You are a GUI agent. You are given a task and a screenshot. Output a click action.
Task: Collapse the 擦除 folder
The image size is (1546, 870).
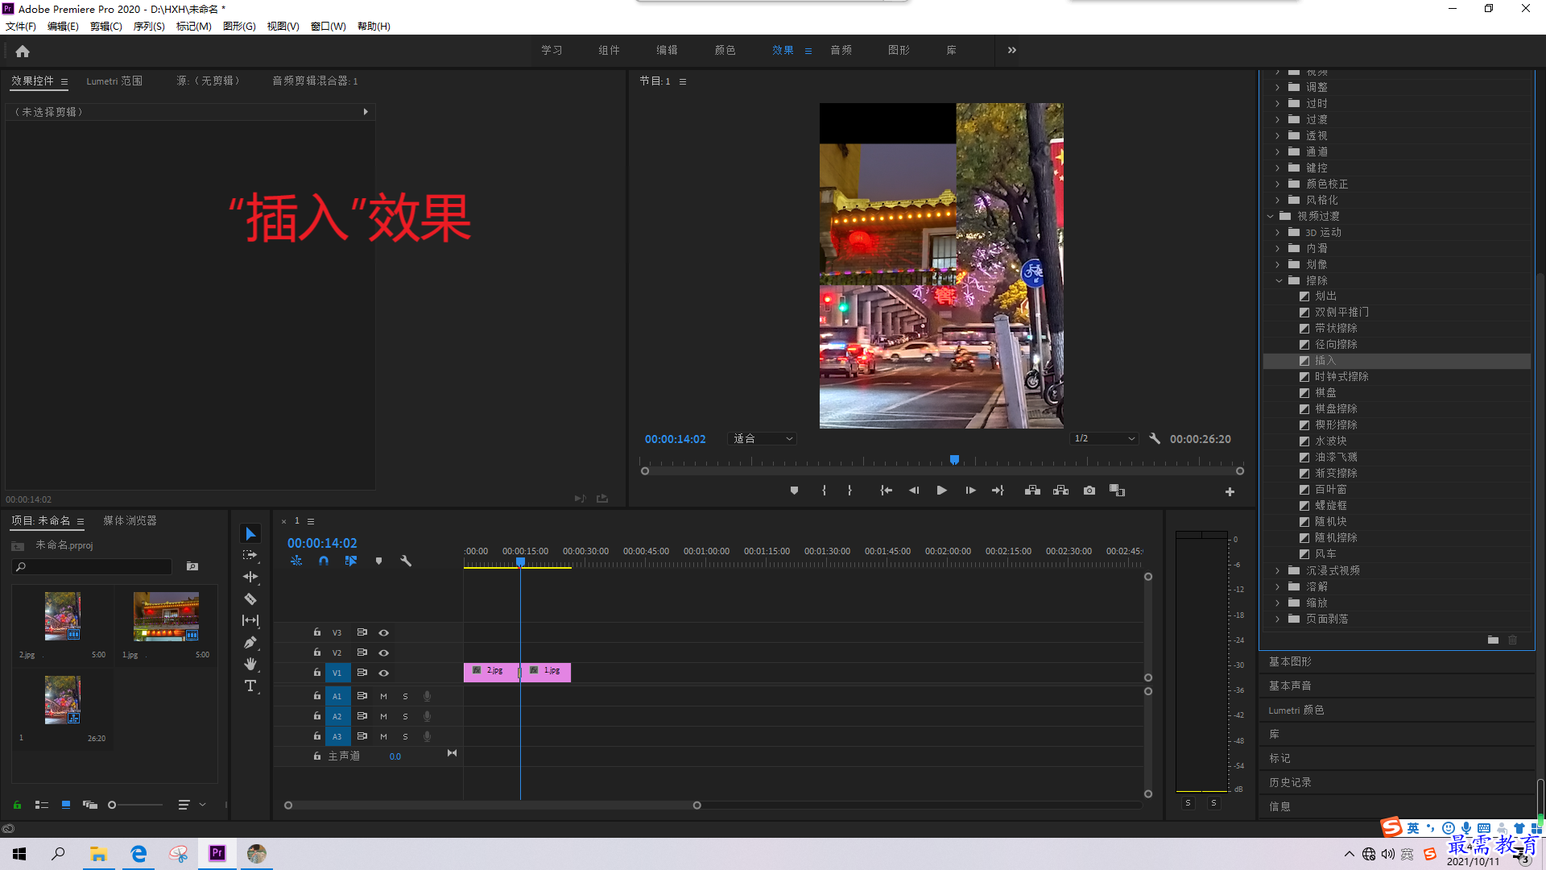[x=1279, y=280]
